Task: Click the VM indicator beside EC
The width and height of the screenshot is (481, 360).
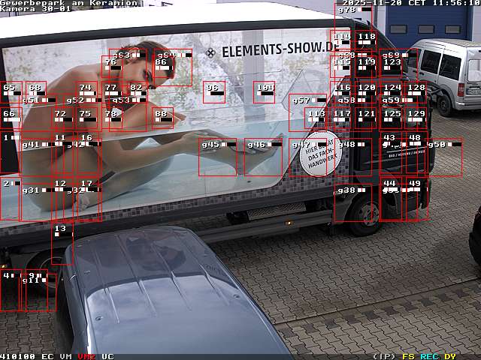Action: pos(66,356)
